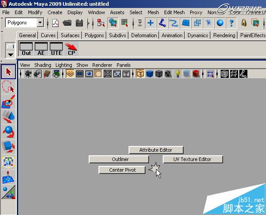This screenshot has width=266, height=215.
Task: Choose Attribute Editor in marking menu
Action: tap(156, 150)
